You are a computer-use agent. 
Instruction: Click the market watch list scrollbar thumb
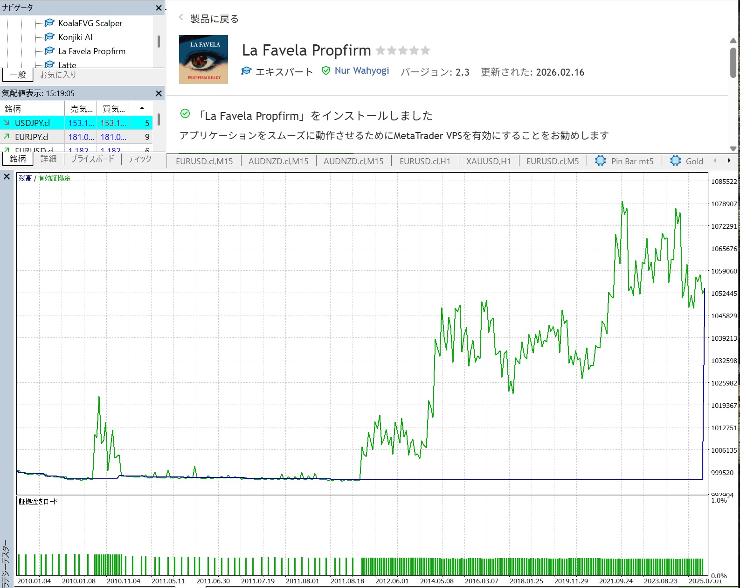tap(159, 119)
